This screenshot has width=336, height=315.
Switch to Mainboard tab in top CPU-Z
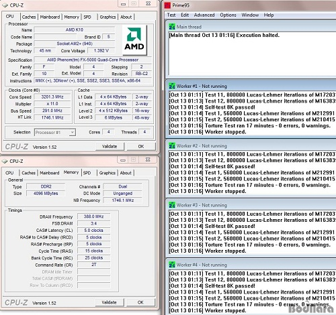click(50, 17)
